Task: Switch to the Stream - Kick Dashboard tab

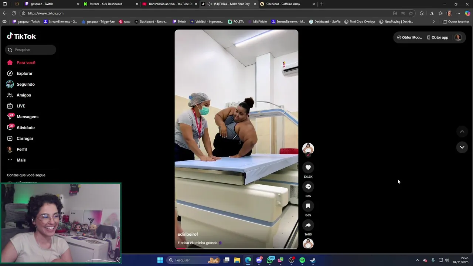Action: click(x=111, y=4)
